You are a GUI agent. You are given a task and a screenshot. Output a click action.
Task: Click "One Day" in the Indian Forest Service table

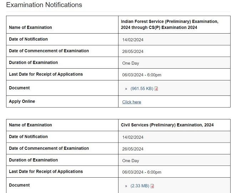pos(131,63)
